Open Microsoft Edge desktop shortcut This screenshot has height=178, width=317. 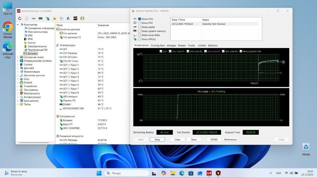[x=8, y=50]
